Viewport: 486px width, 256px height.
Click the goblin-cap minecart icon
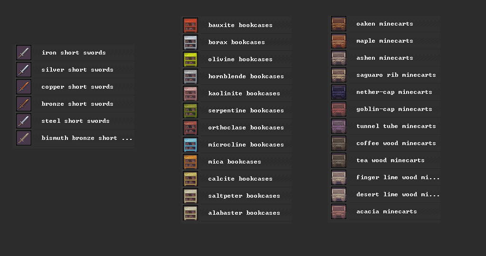[338, 109]
